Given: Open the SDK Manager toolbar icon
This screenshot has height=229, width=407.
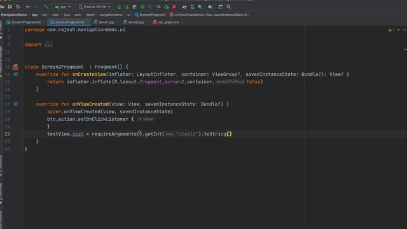Looking at the screenshot, I should (x=200, y=7).
